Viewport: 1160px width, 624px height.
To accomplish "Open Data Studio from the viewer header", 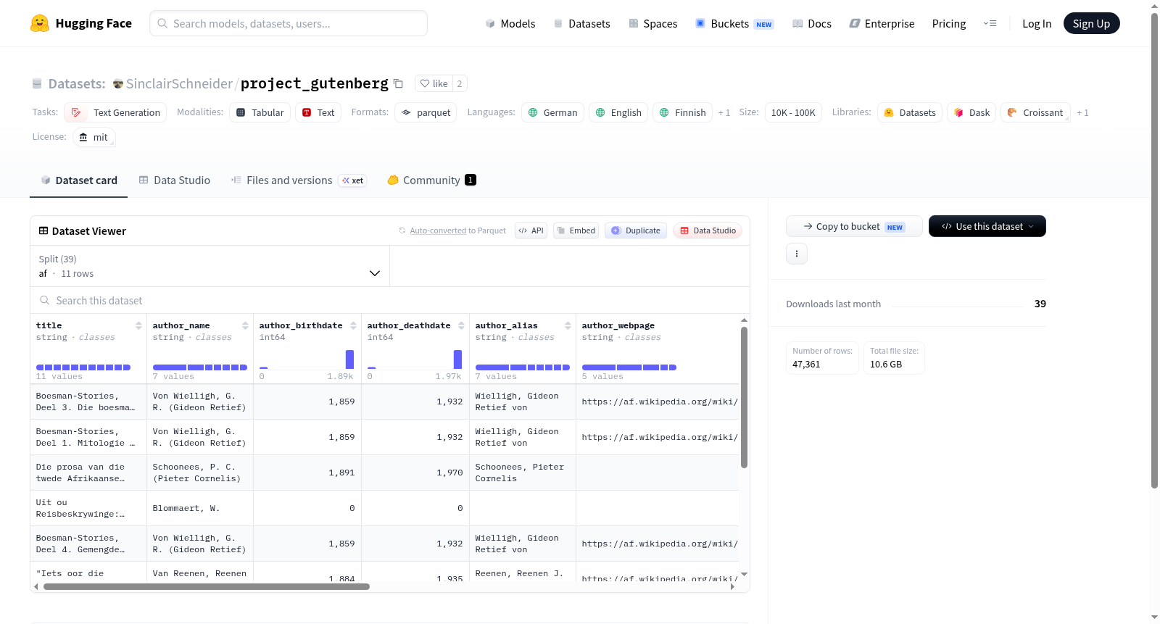I will [708, 230].
